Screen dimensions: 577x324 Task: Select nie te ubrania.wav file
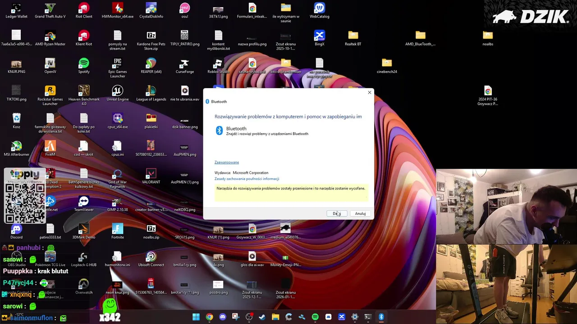(185, 94)
